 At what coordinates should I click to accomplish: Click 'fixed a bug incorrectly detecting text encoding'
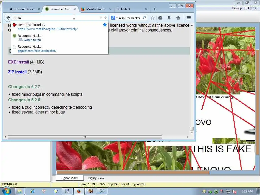tap(52, 107)
